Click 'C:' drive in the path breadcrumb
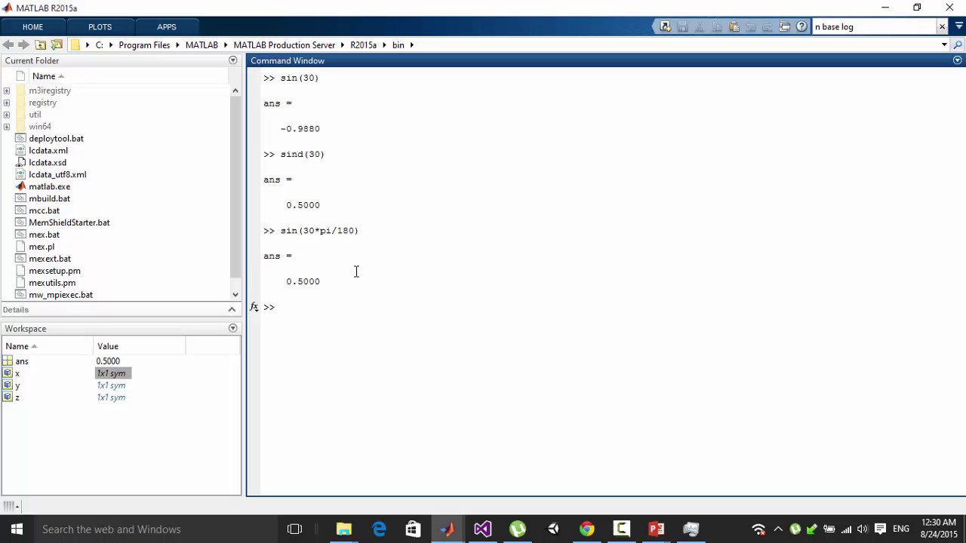 (99, 45)
